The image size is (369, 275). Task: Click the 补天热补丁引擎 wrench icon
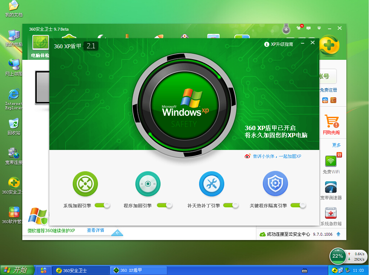pyautogui.click(x=212, y=184)
